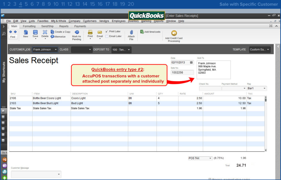Open the Help menu
281x180 pixels.
click(x=181, y=21)
